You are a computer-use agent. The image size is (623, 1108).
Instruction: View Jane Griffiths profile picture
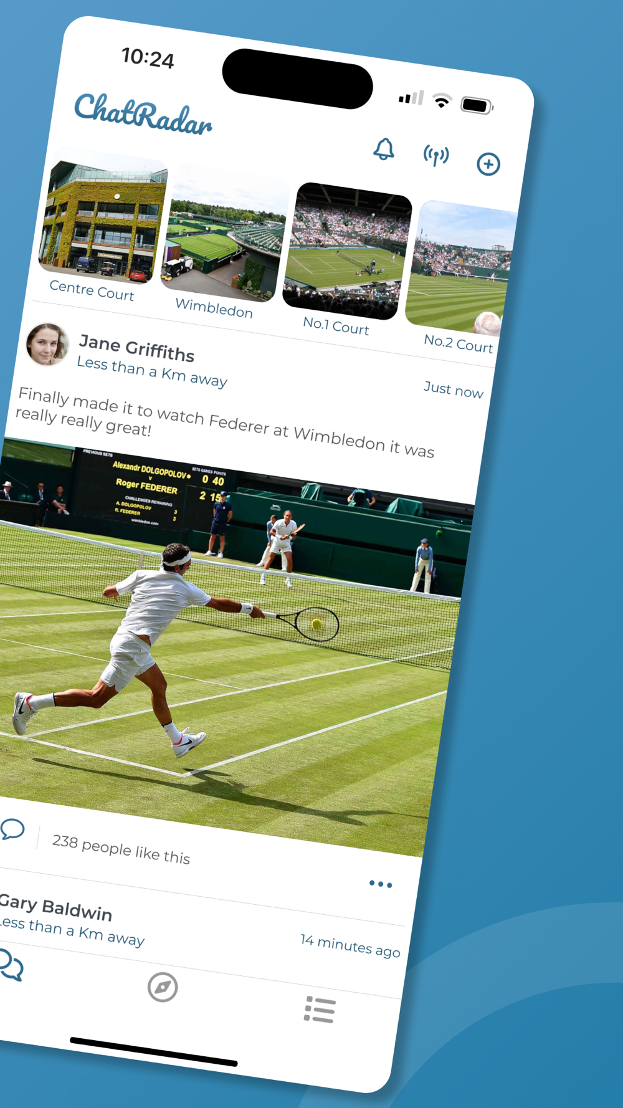(47, 344)
